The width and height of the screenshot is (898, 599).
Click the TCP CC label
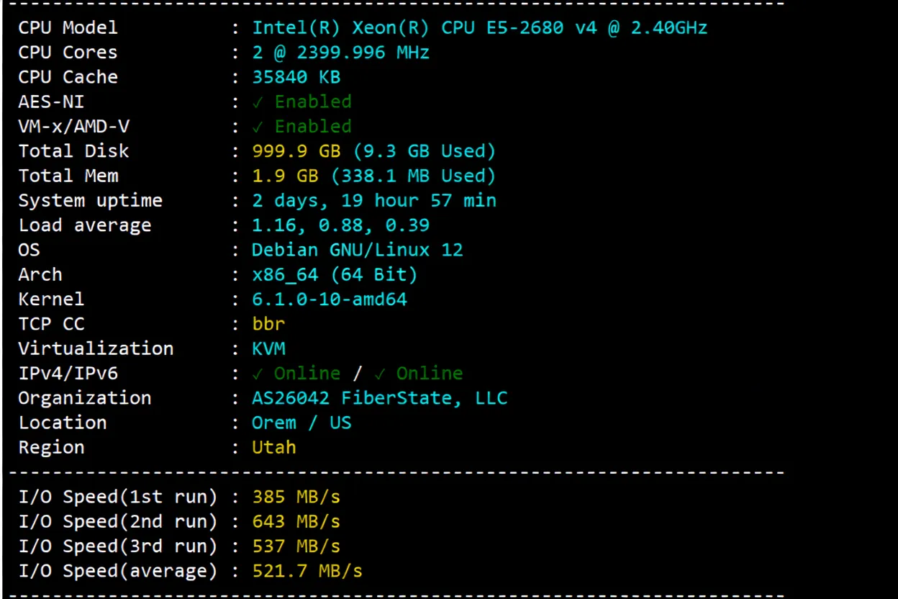51,324
